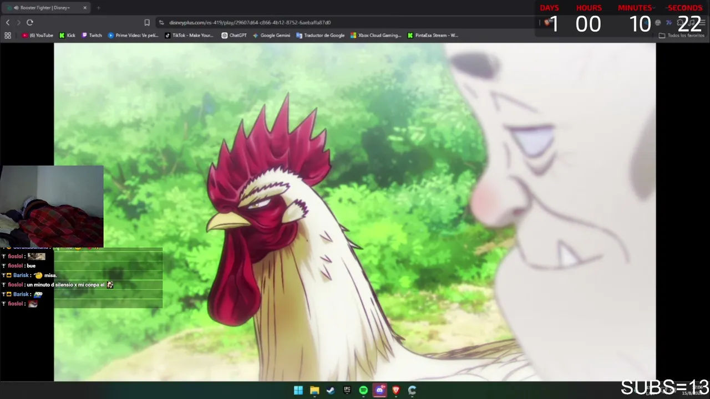Switch to the Rooster Fighter | Disney+ tab
This screenshot has width=710, height=399.
[45, 8]
